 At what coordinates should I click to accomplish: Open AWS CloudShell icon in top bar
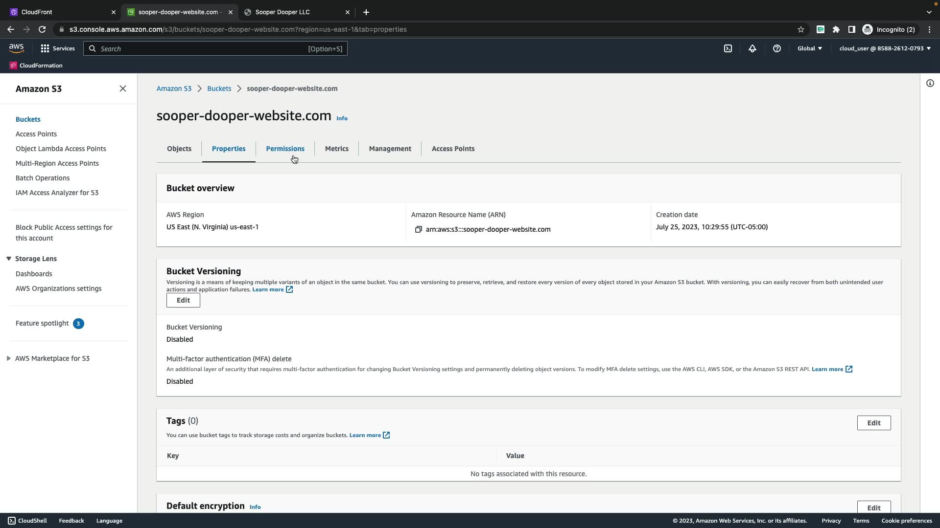pos(728,48)
